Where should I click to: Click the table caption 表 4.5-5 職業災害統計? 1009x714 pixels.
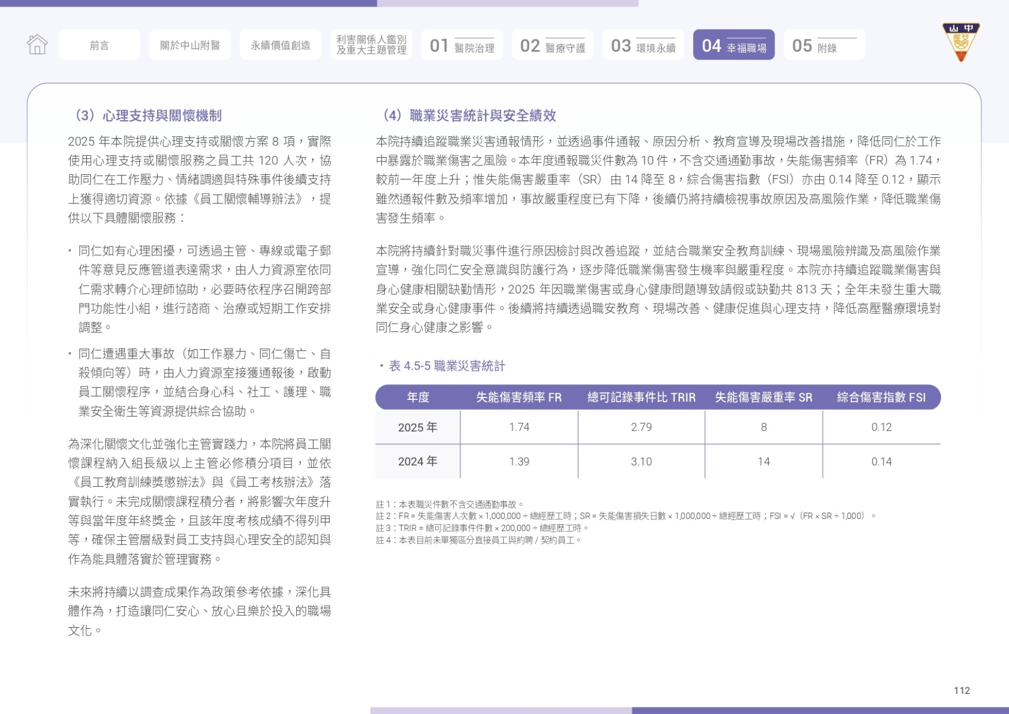447,366
